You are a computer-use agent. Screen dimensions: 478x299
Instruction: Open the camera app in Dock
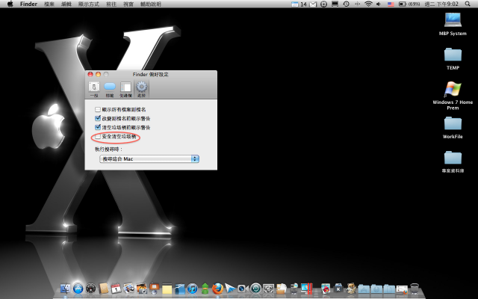(x=243, y=289)
